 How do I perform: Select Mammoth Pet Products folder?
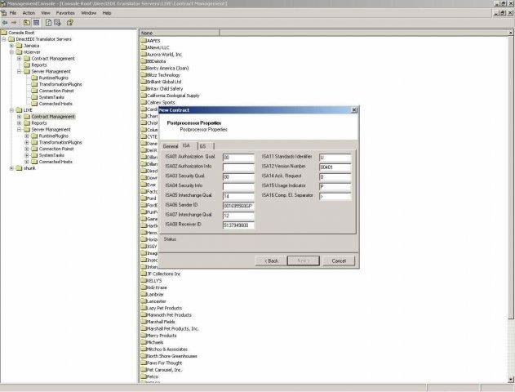click(x=166, y=314)
